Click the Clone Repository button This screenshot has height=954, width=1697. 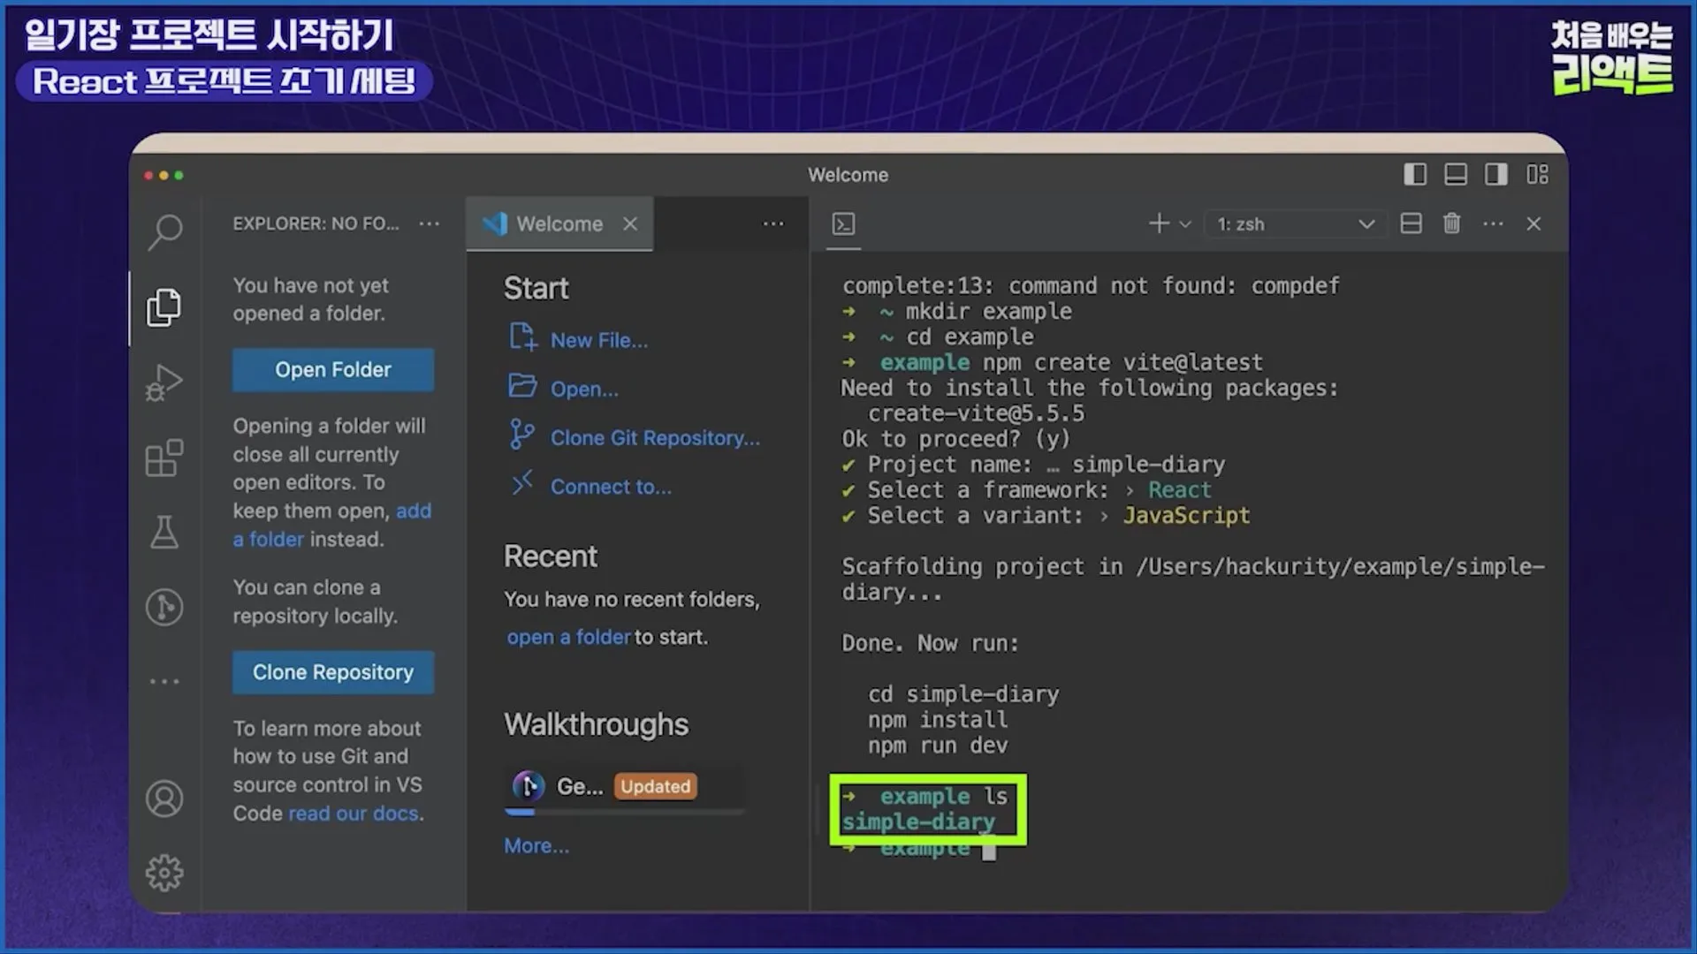click(333, 672)
